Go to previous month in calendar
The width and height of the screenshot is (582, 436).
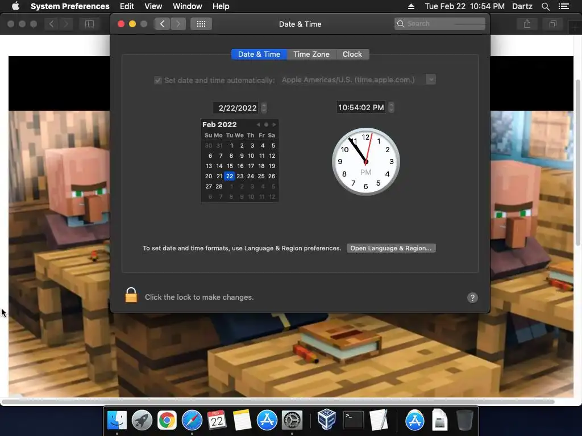coord(259,124)
